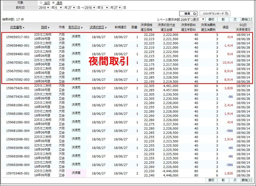Screen dimensions: 256x186
Task: Click profit value 2,414
Action: point(228,105)
